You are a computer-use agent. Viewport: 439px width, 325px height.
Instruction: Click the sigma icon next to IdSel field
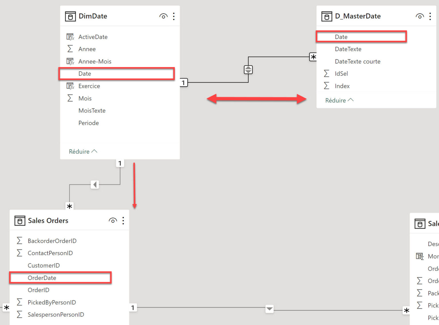(x=326, y=73)
